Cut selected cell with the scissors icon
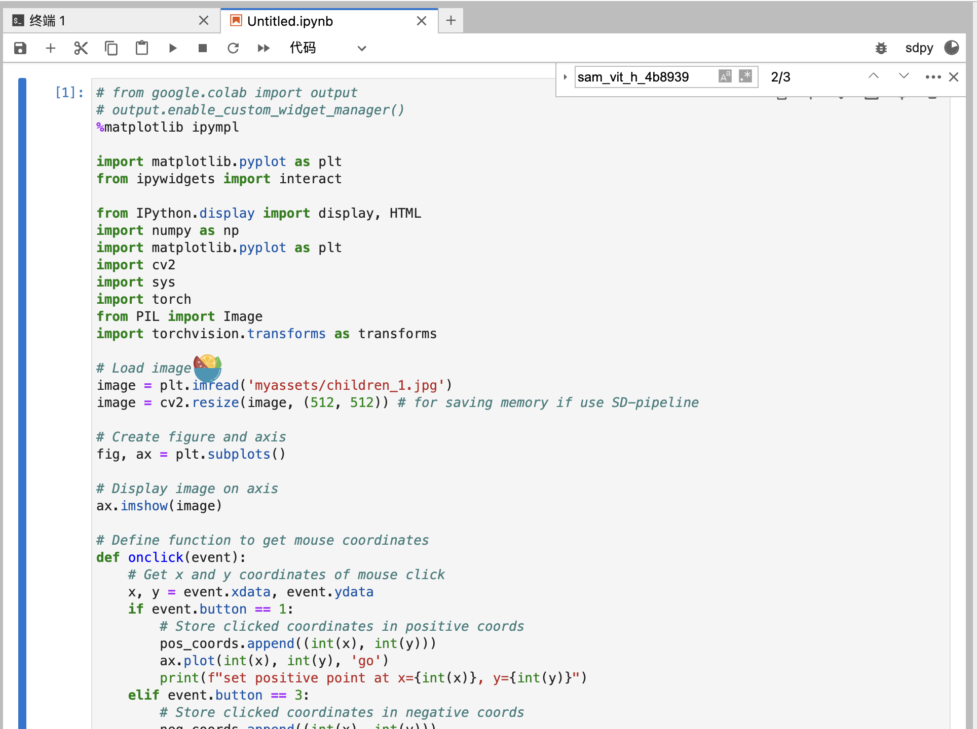The height and width of the screenshot is (729, 977). coord(81,48)
